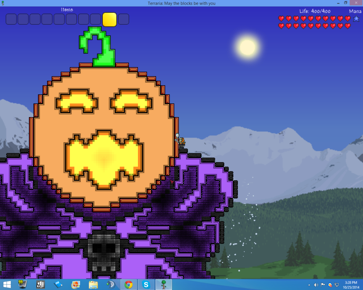Open the Action Center flag icon
The width and height of the screenshot is (363, 290).
coord(323,285)
